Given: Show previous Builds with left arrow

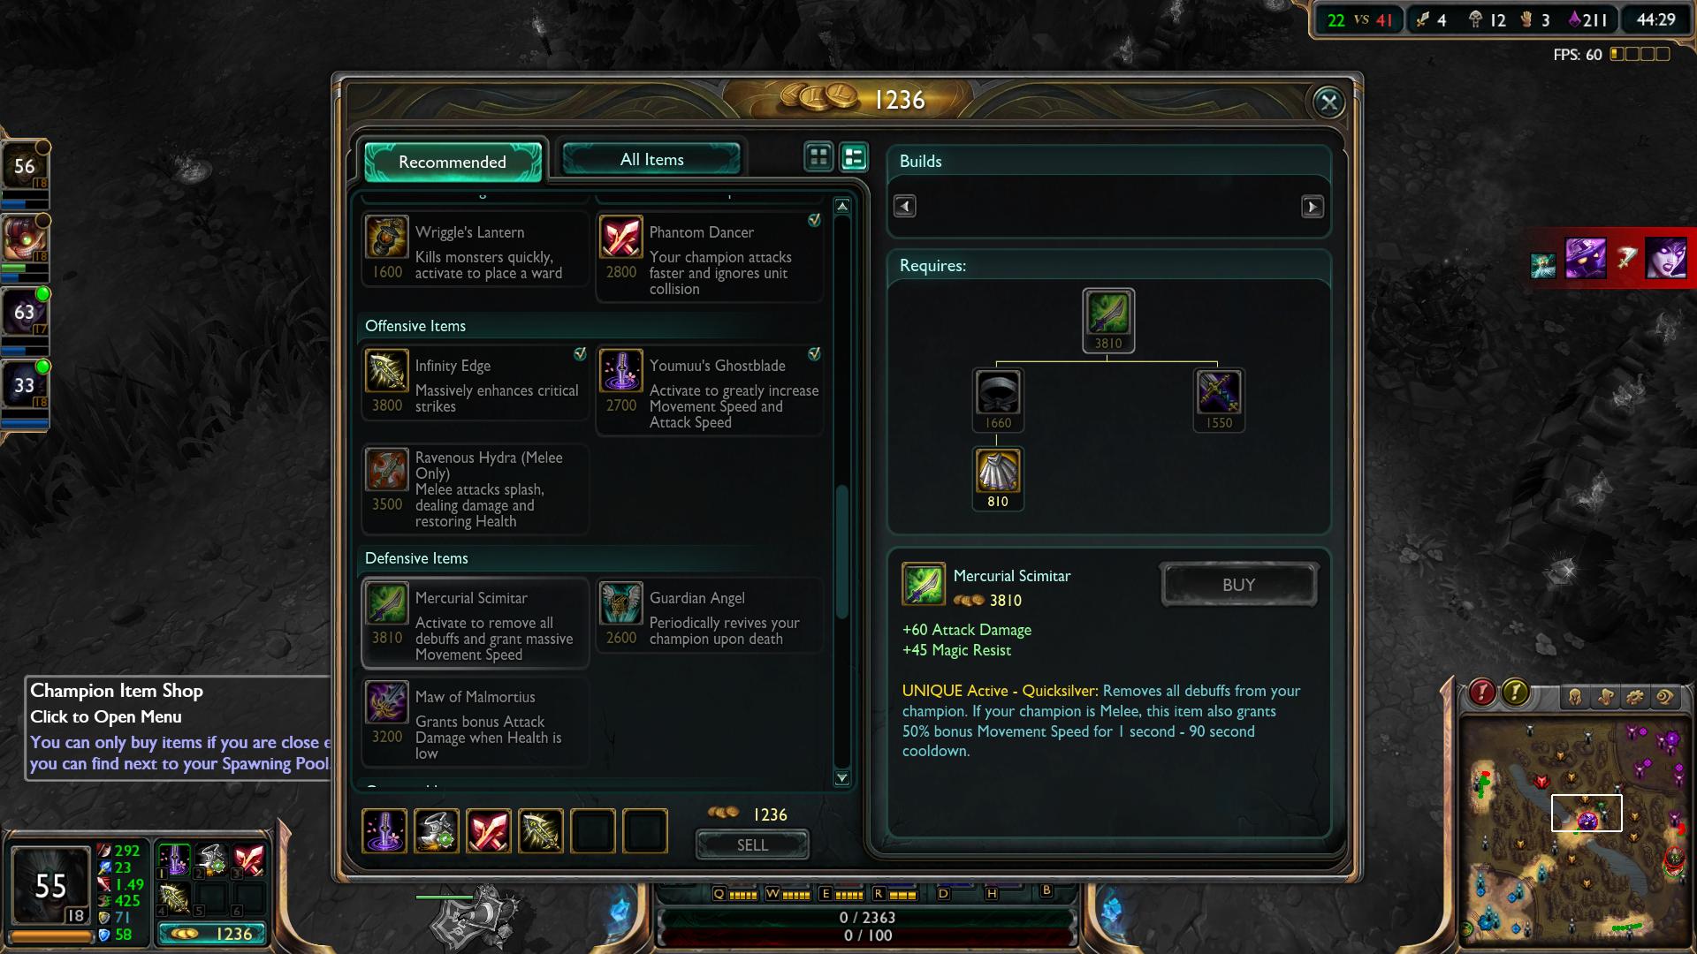Looking at the screenshot, I should pyautogui.click(x=904, y=207).
